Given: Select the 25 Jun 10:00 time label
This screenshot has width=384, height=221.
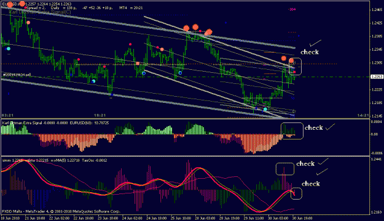Looking at the screenshot, I should click(x=181, y=218).
